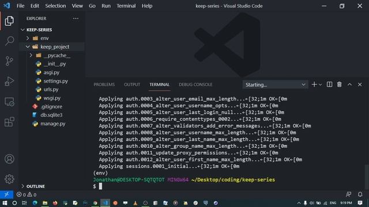This screenshot has height=207, width=369.
Task: Expand the env folder
Action: coord(28,38)
